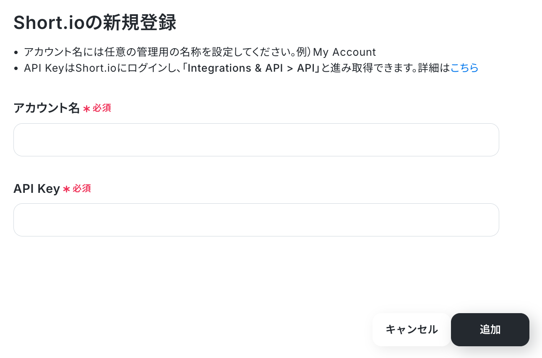
Task: Select the 必須 marker next to API Key
Action: point(82,189)
